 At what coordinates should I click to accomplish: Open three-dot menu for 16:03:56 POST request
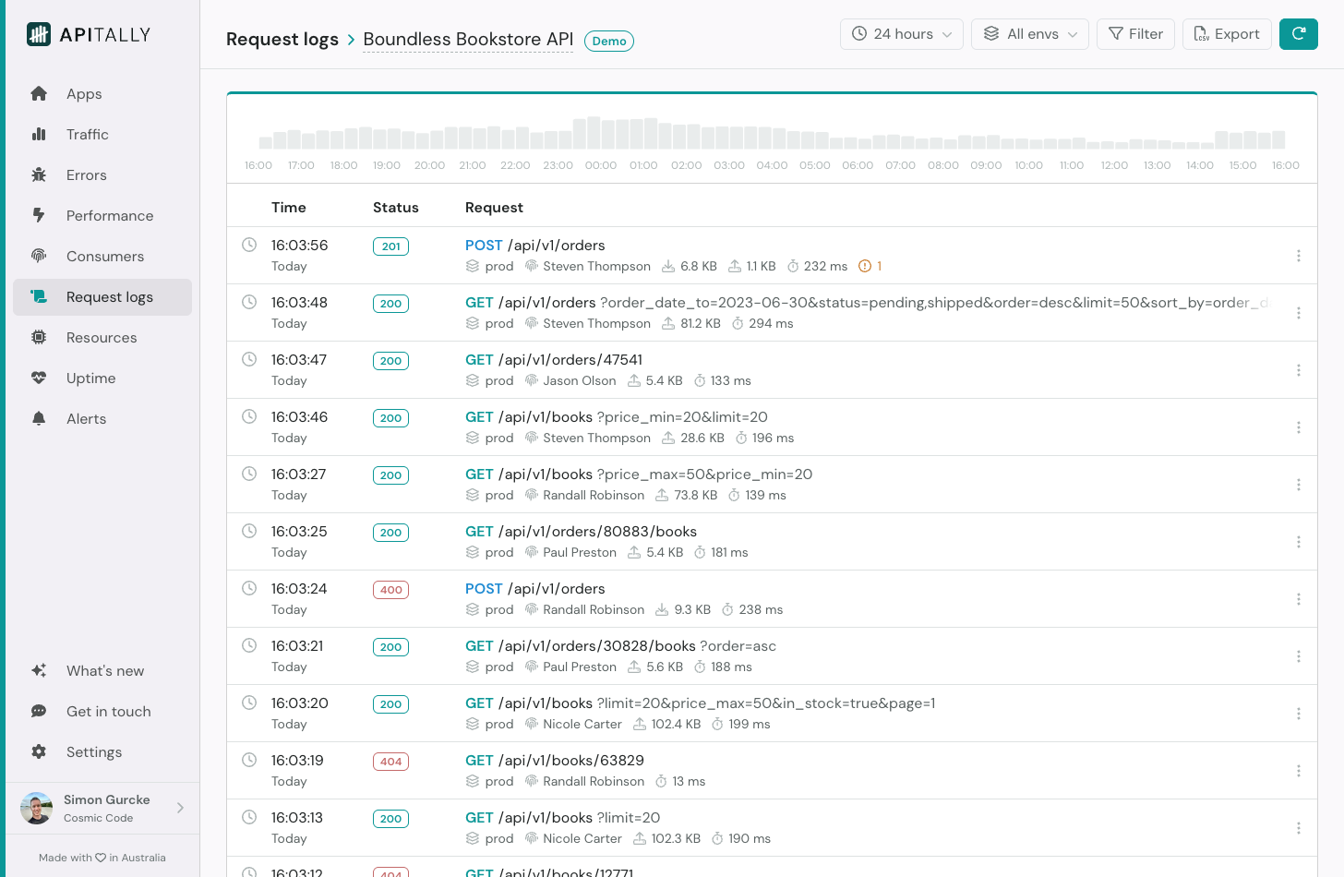point(1298,256)
